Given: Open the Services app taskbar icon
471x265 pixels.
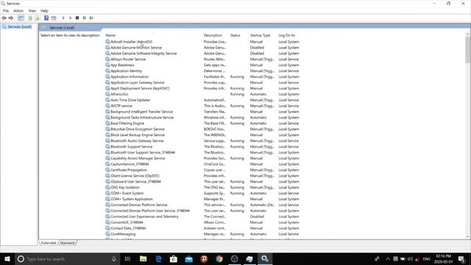Looking at the screenshot, I should coord(265,258).
